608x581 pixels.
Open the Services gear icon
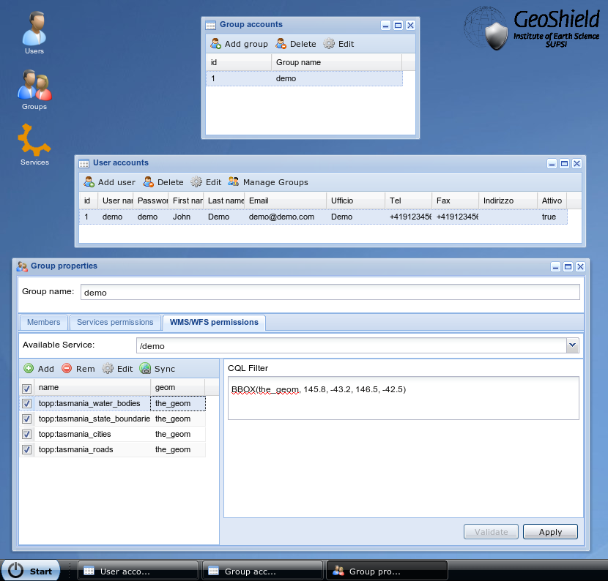pyautogui.click(x=34, y=143)
